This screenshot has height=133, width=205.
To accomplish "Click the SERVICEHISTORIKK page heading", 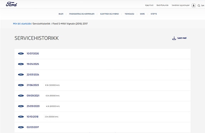I will (36, 38).
